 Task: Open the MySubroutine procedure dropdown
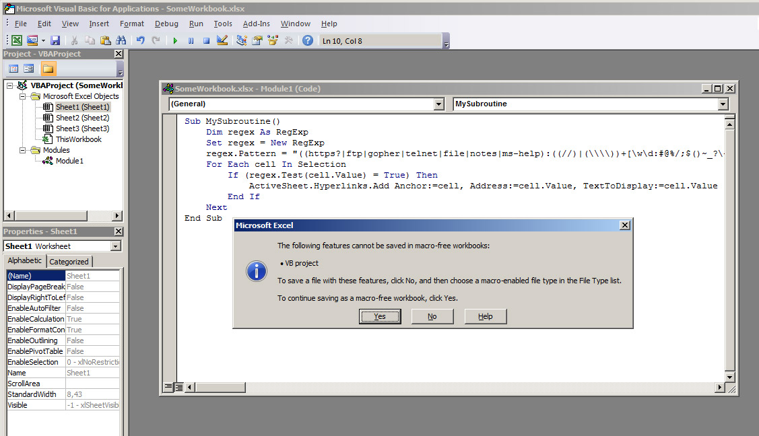point(723,104)
